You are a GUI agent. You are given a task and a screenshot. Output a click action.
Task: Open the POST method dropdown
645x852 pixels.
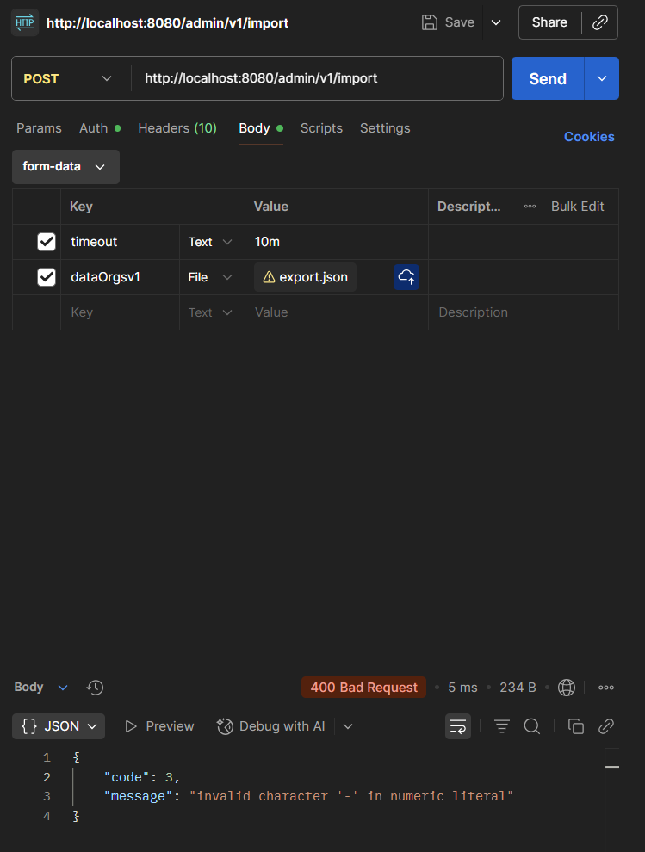tap(69, 79)
